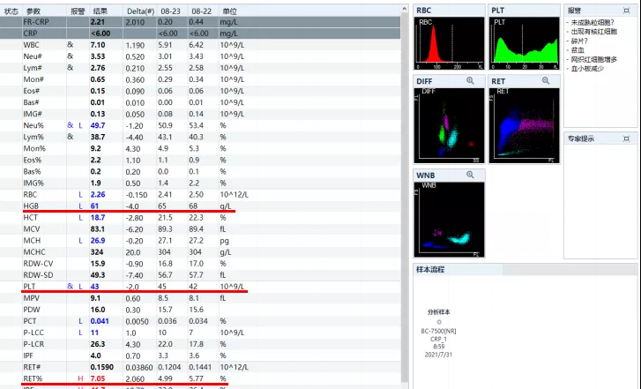Maximize the 报警 flags panel

click(626, 11)
